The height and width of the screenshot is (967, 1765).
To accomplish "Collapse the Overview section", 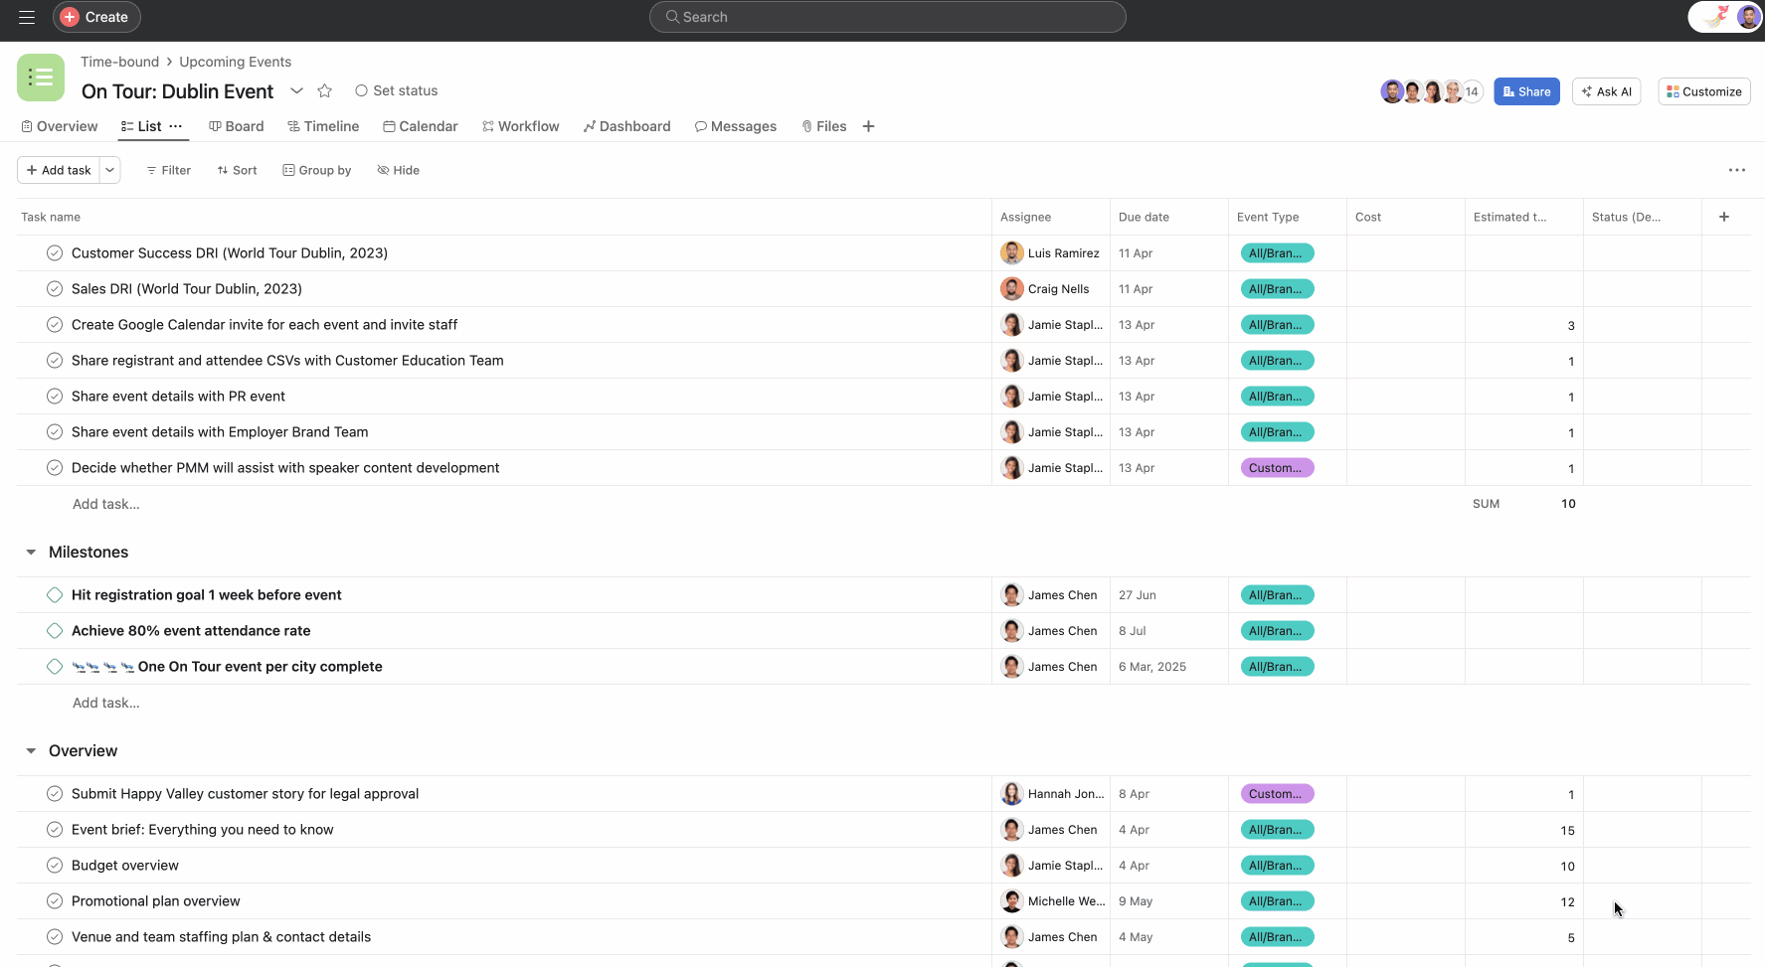I will [30, 750].
